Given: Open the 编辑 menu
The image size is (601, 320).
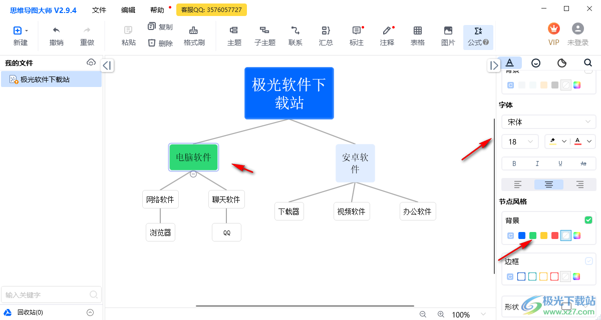Looking at the screenshot, I should [x=128, y=10].
